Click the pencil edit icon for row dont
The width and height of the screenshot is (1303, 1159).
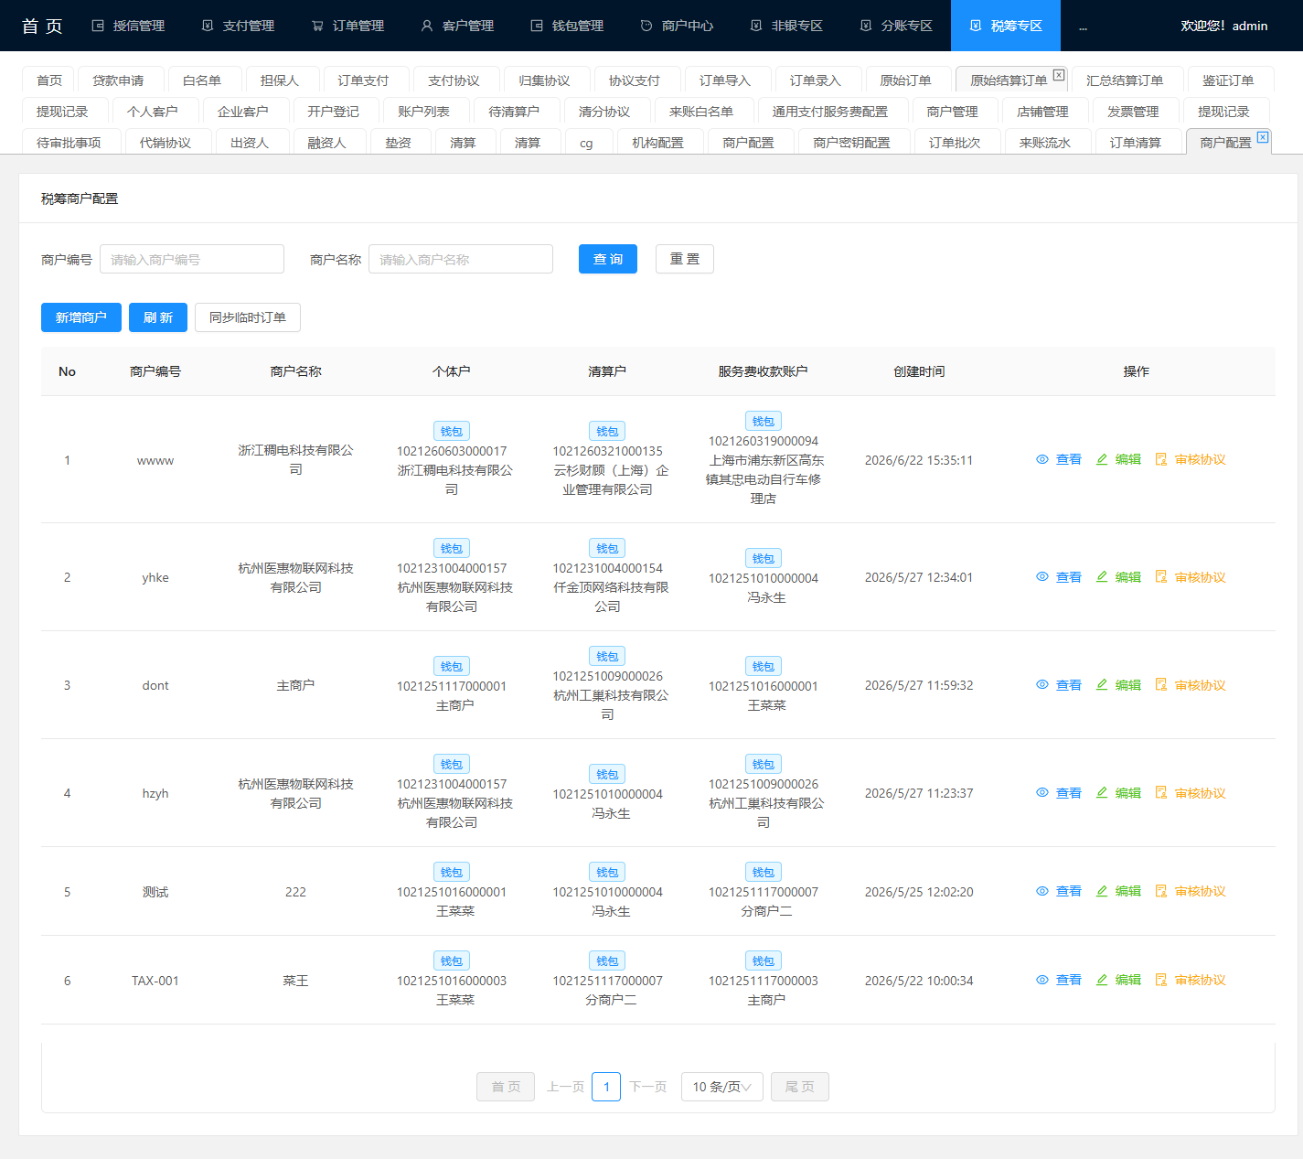(1102, 685)
